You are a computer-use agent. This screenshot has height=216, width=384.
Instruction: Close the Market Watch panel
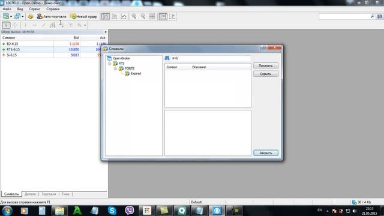pos(106,32)
